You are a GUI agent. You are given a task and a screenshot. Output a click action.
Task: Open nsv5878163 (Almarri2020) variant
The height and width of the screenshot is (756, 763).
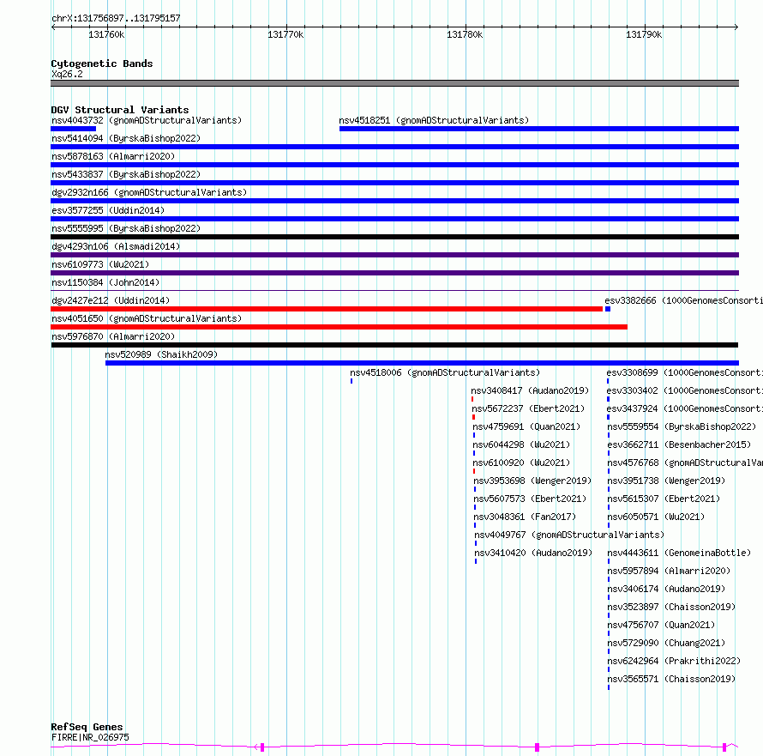coord(113,156)
